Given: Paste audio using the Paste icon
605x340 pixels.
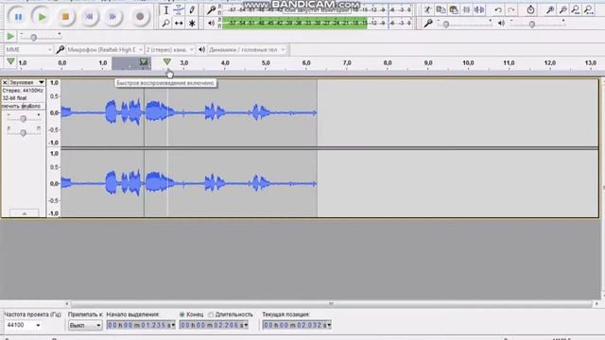Looking at the screenshot, I should [x=454, y=10].
